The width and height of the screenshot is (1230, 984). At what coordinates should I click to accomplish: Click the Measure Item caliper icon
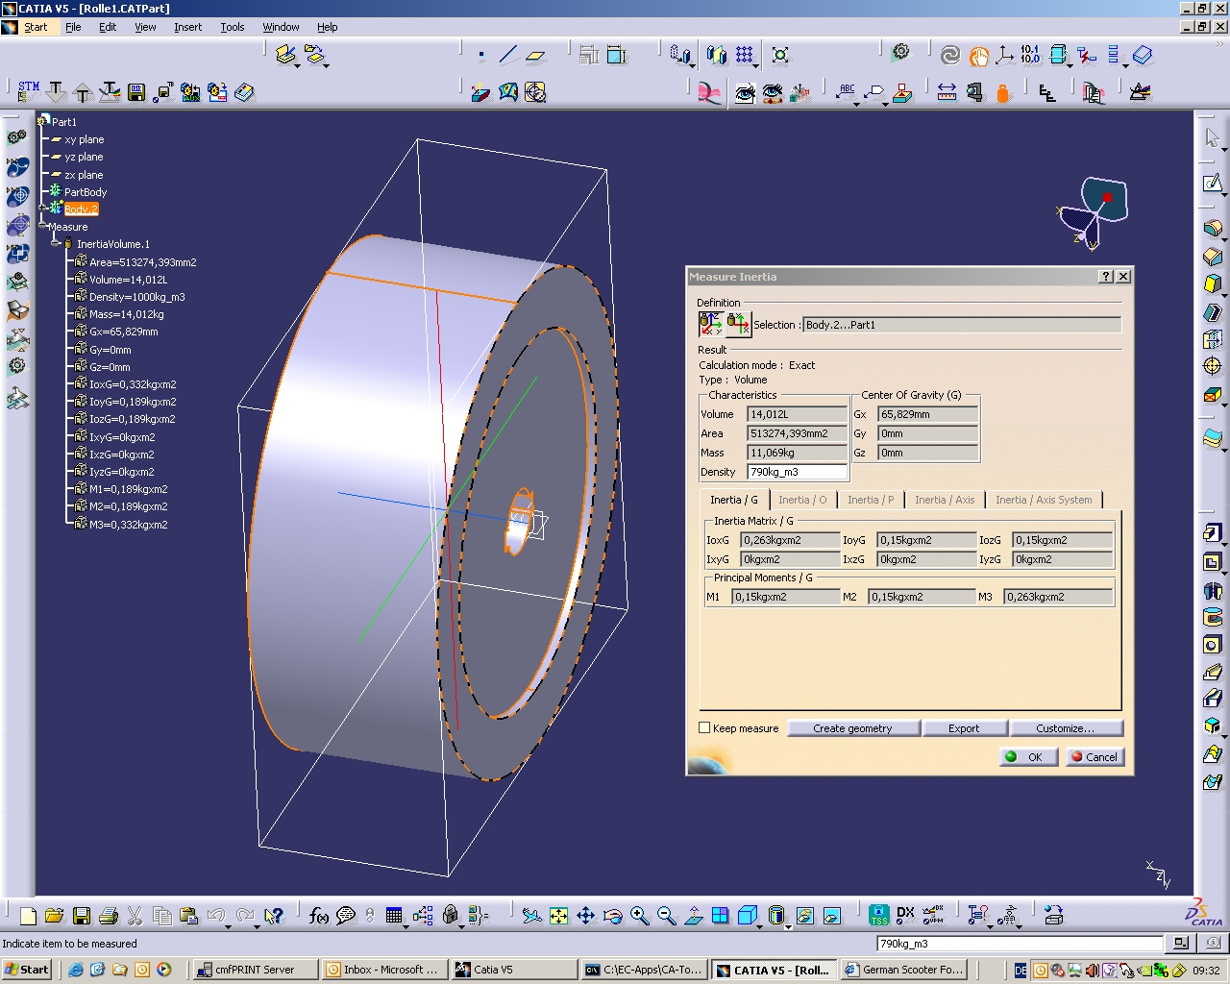tap(974, 92)
